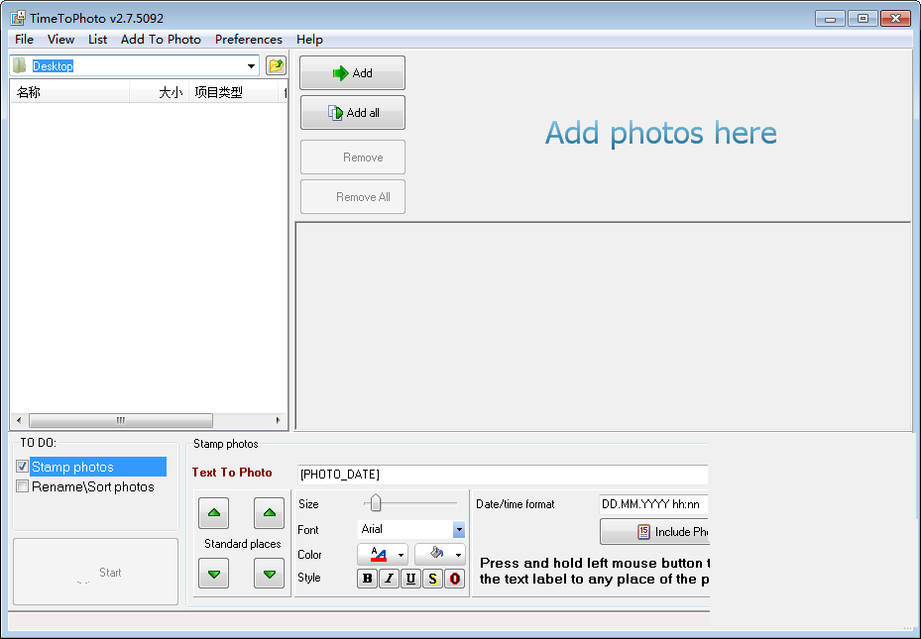Open the View menu
921x639 pixels.
pyautogui.click(x=61, y=40)
